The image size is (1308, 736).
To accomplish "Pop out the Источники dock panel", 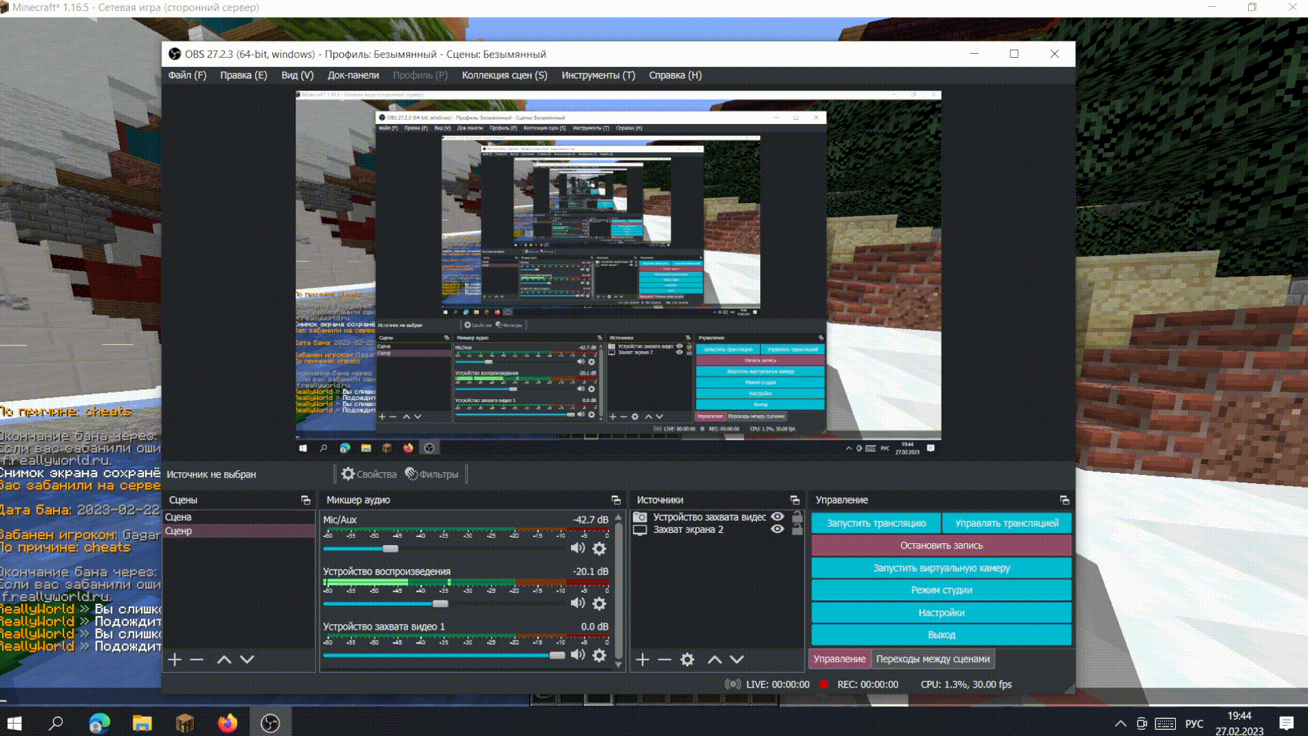I will click(x=795, y=500).
